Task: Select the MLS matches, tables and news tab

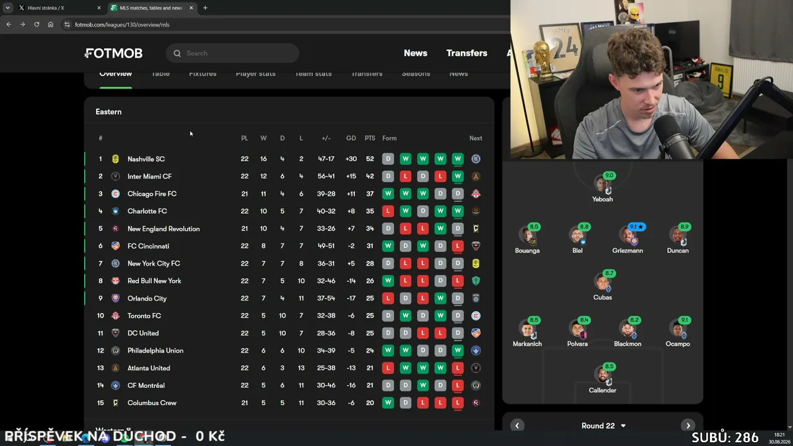Action: point(152,8)
